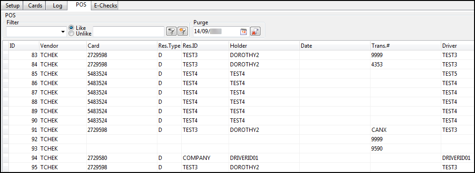Switch to the Setup tab
The height and width of the screenshot is (173, 475).
(x=13, y=6)
